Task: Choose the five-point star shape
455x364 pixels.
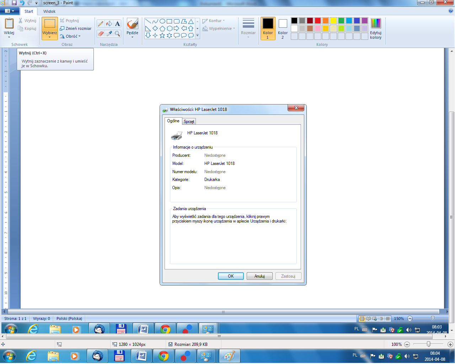Action: pos(162,35)
